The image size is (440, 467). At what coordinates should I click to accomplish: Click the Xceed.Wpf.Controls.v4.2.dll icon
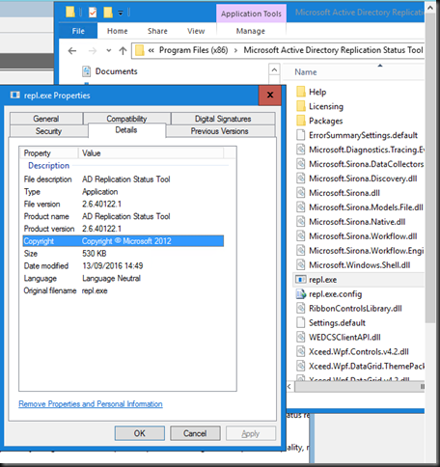click(x=301, y=351)
